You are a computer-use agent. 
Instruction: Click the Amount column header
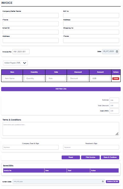[x=100, y=72]
